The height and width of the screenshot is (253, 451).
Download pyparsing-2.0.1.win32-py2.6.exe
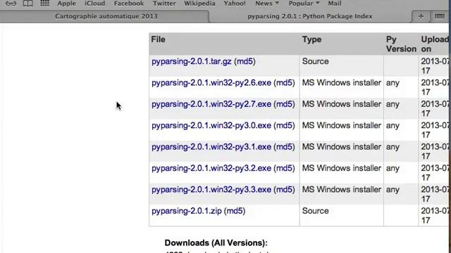pos(211,83)
